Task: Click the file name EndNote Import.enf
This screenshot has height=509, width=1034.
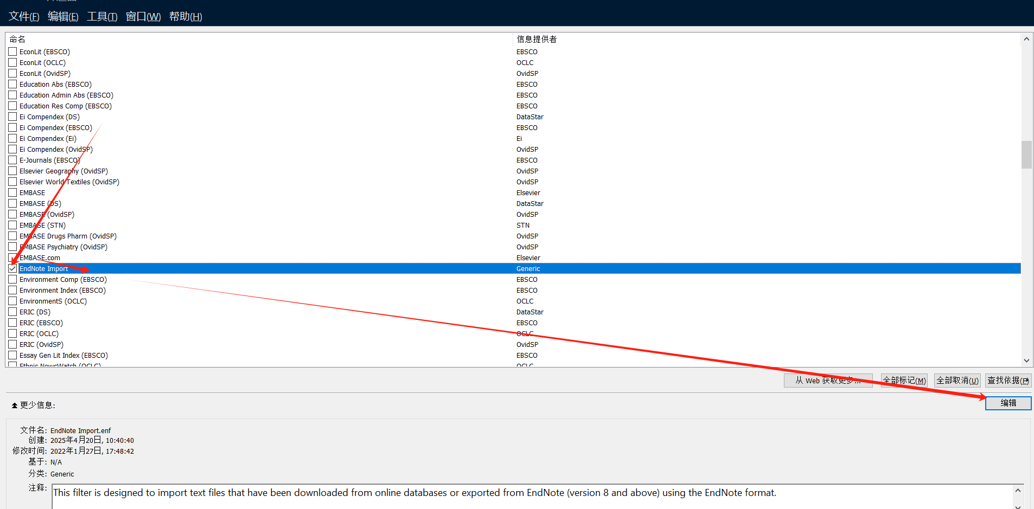Action: [80, 431]
